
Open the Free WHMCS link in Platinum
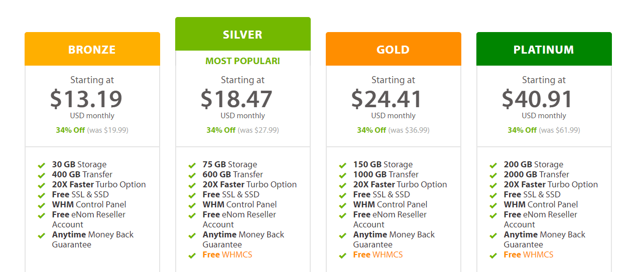click(x=529, y=255)
